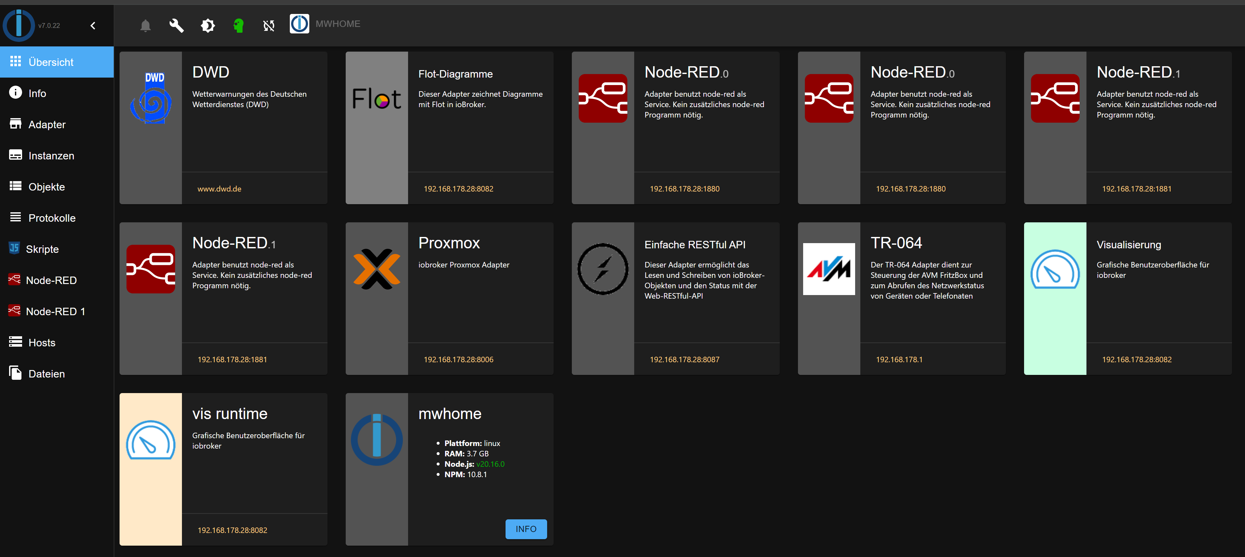
Task: Open Hosts in the sidebar
Action: coord(42,343)
